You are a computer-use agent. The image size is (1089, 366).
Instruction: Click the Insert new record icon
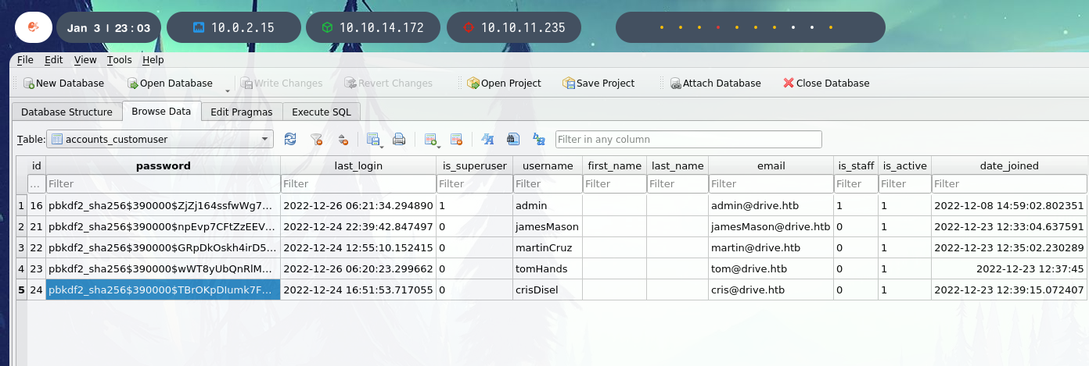coord(430,140)
